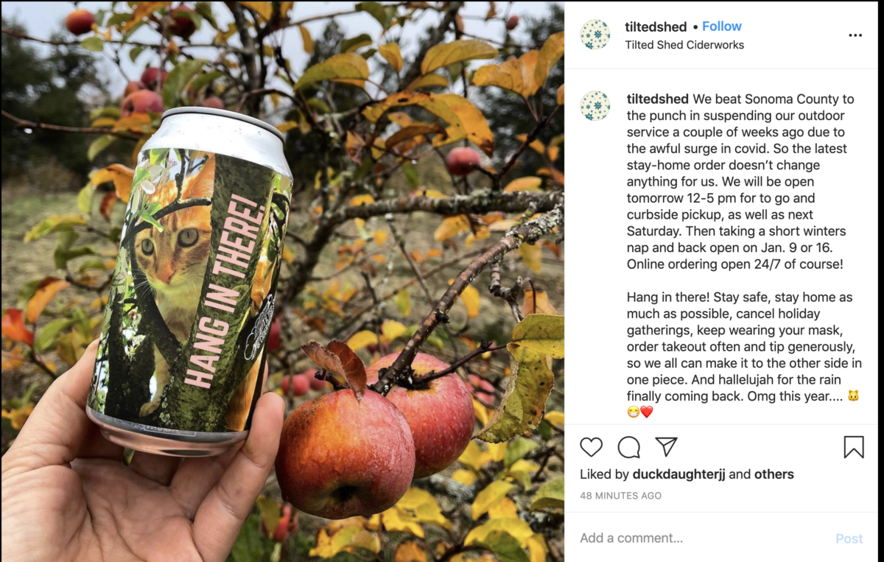Image resolution: width=884 pixels, height=562 pixels.
Task: Open tiltedshed username at start of caption
Action: tap(658, 99)
